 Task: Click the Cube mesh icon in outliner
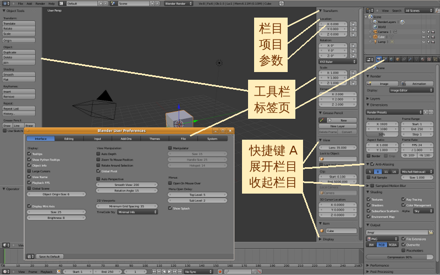click(375, 37)
